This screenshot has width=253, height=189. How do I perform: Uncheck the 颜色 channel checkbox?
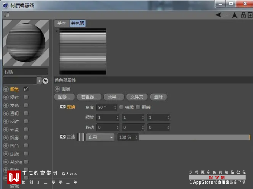coord(26,89)
